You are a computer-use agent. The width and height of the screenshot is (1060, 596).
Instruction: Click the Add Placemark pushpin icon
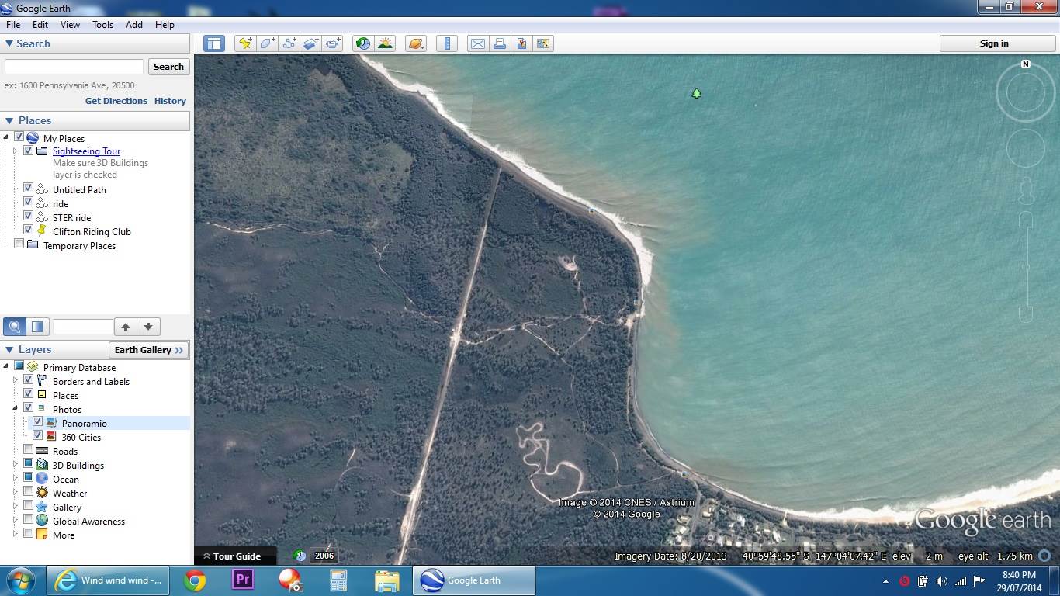point(245,43)
